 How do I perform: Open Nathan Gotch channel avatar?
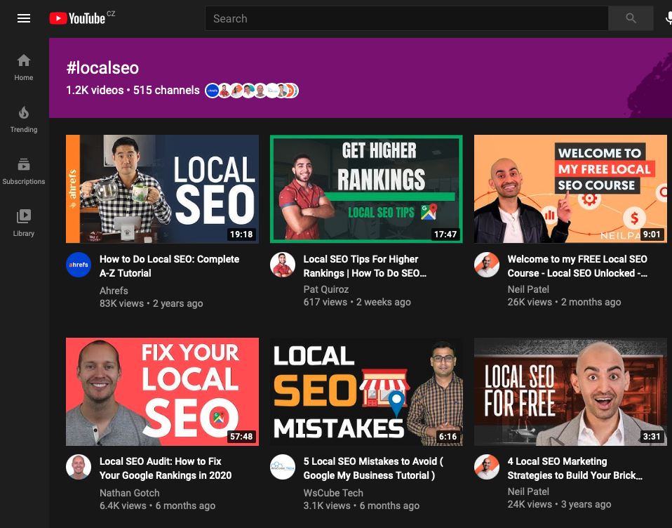[79, 467]
